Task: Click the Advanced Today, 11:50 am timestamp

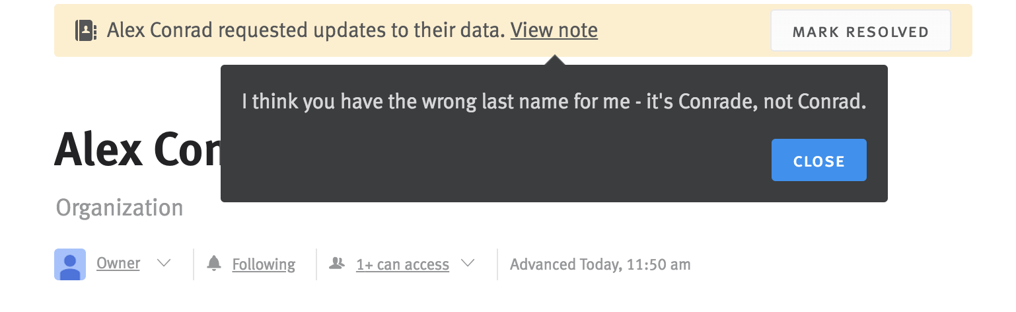Action: click(x=600, y=264)
